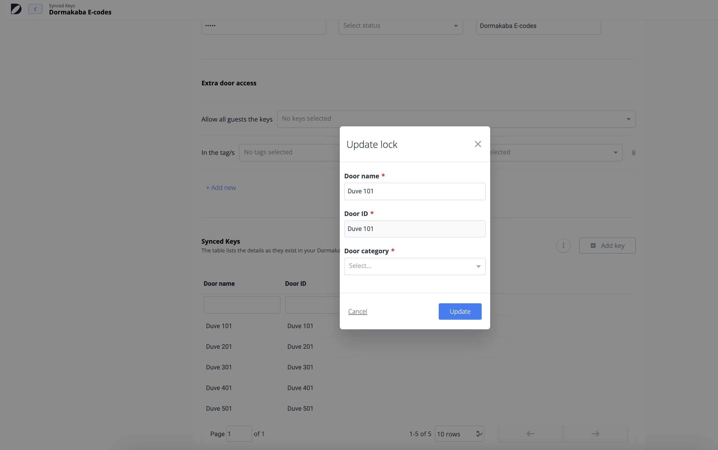Click Door ID cell Duve 301
Viewport: 718px width, 450px height.
300,367
